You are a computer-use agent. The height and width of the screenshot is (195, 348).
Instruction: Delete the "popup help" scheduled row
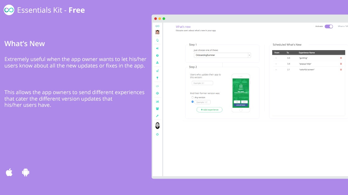341,64
